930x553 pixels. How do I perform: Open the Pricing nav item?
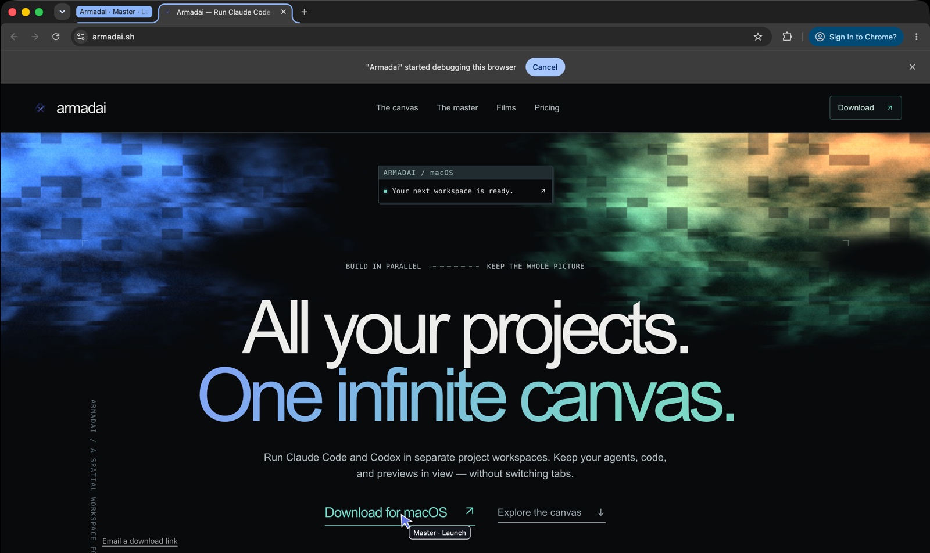[546, 107]
